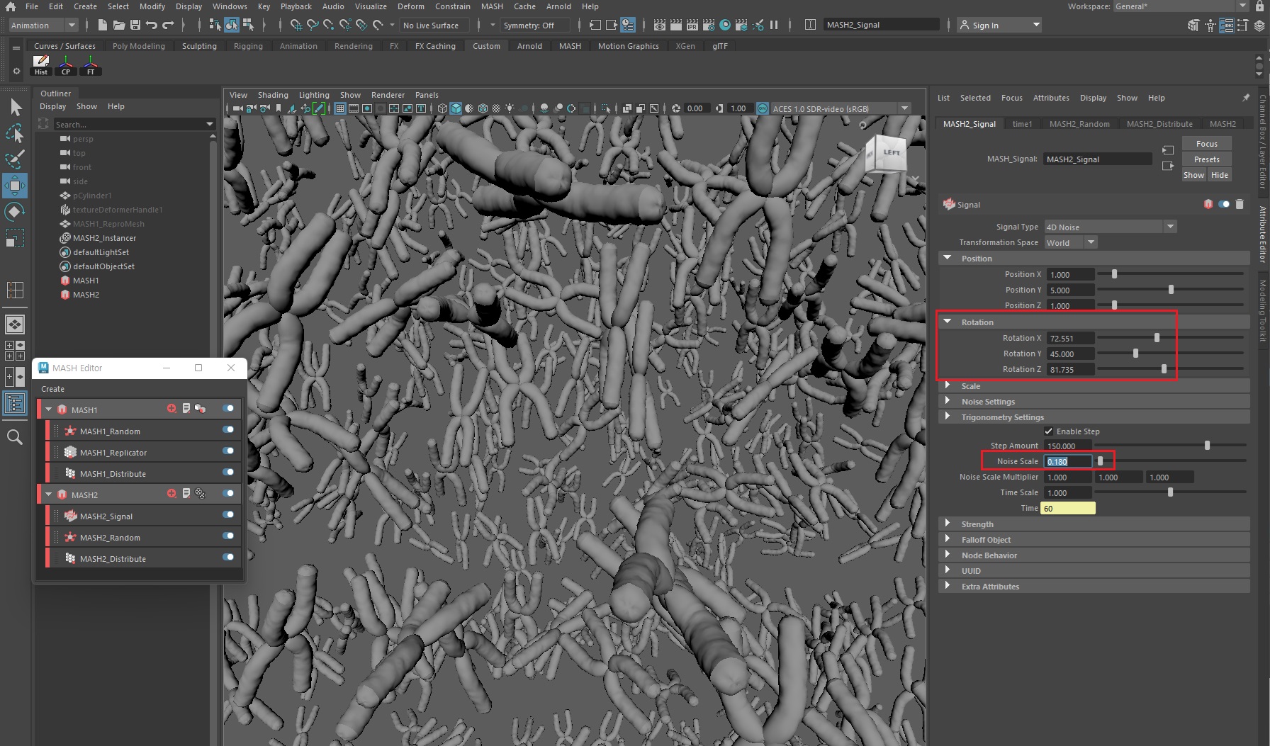This screenshot has width=1270, height=746.
Task: Click the Select arrow tool in the toolbox
Action: 15,107
